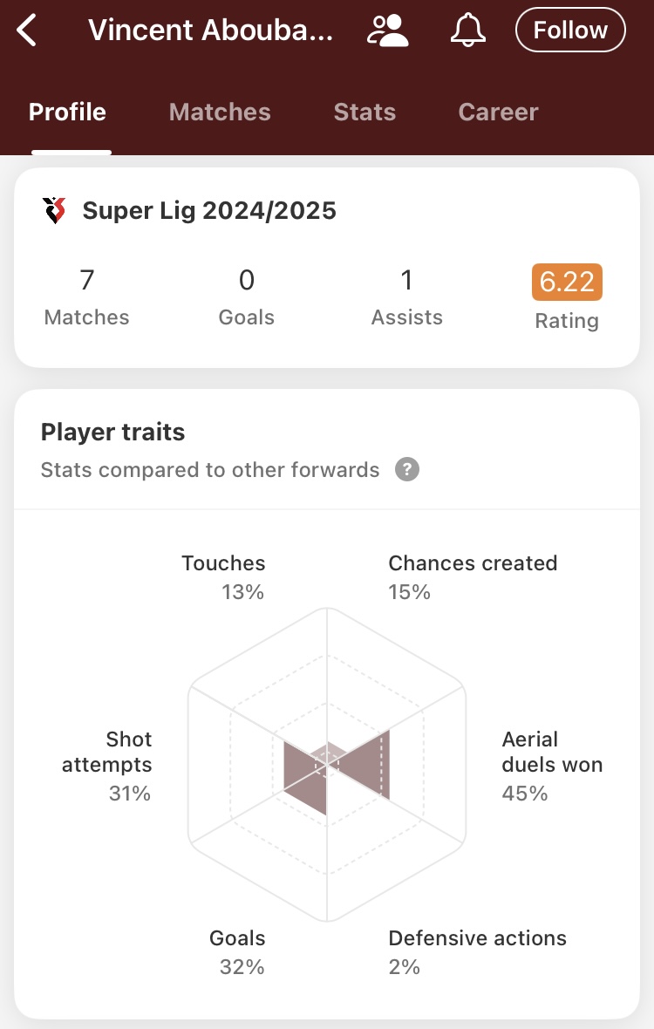Tap the Chances created 15% label
Image resolution: width=654 pixels, height=1029 pixels.
click(x=473, y=576)
